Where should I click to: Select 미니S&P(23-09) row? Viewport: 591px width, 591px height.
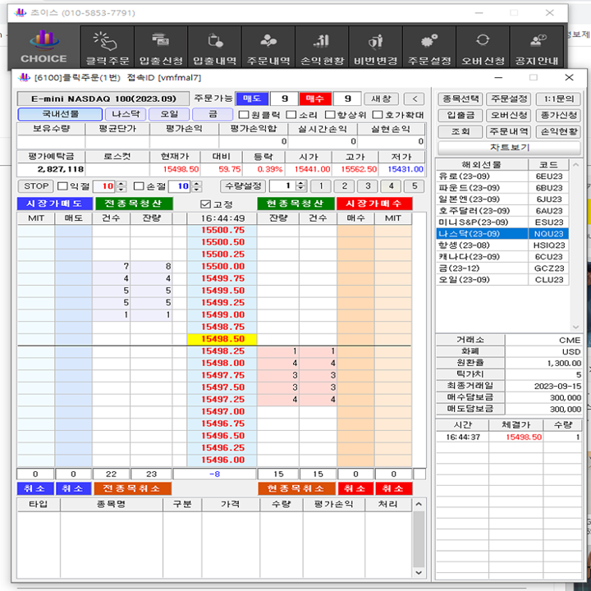[502, 222]
